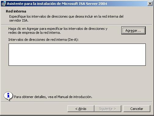Go back with the < Atrás button
This screenshot has height=116, width=154.
pyautogui.click(x=81, y=109)
